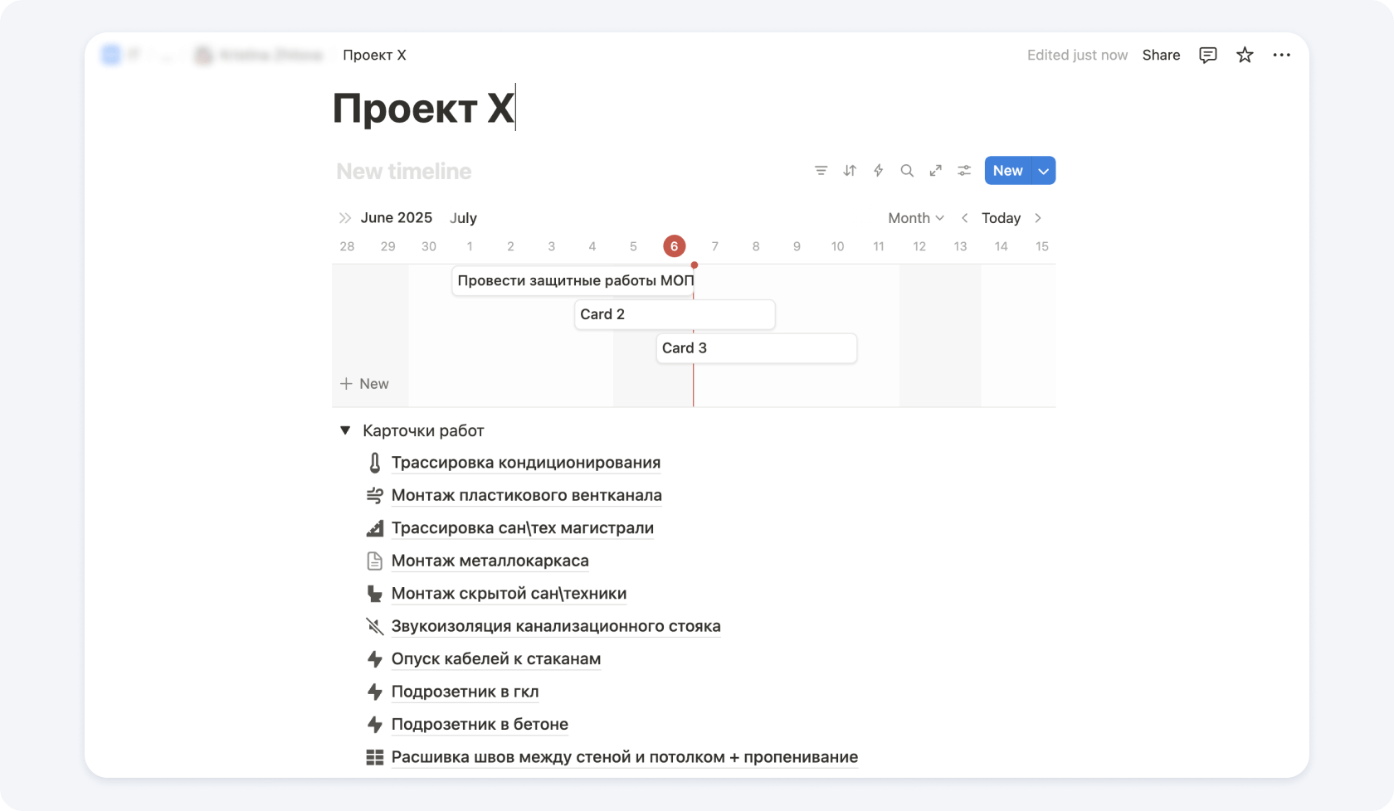Click the timeline search magnifier icon
Screen dimensions: 1394x811
click(x=907, y=171)
